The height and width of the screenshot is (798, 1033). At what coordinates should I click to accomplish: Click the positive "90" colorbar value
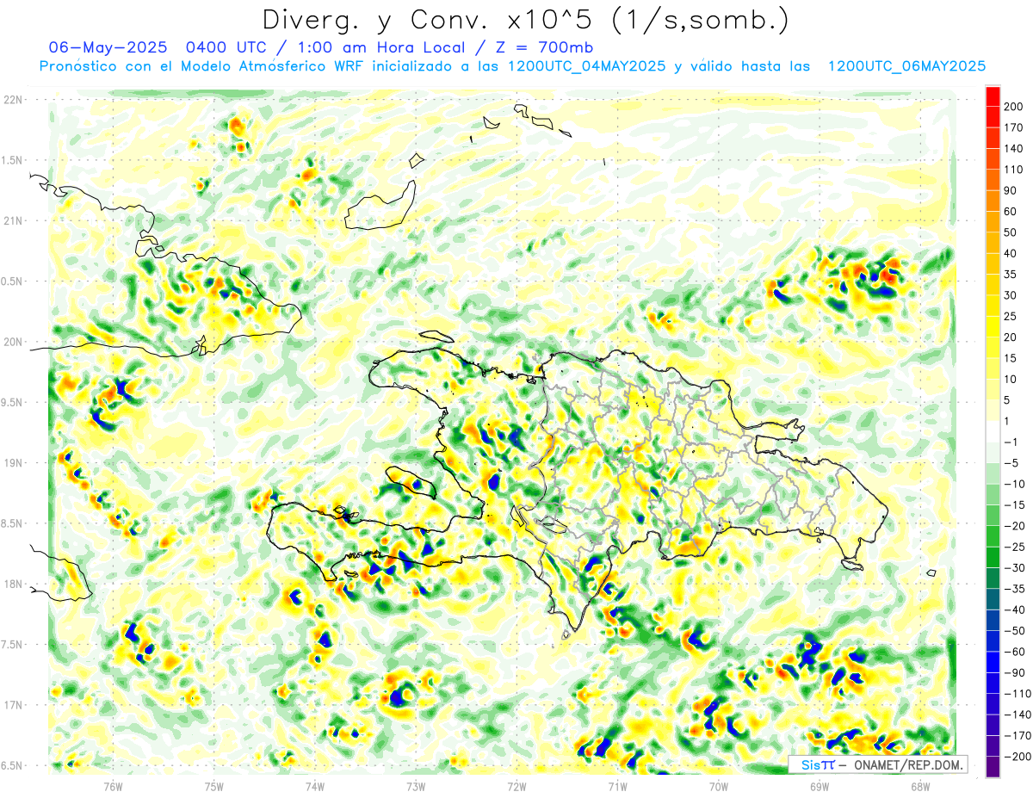[1011, 190]
